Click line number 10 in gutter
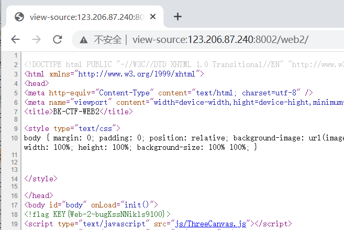 coord(14,138)
